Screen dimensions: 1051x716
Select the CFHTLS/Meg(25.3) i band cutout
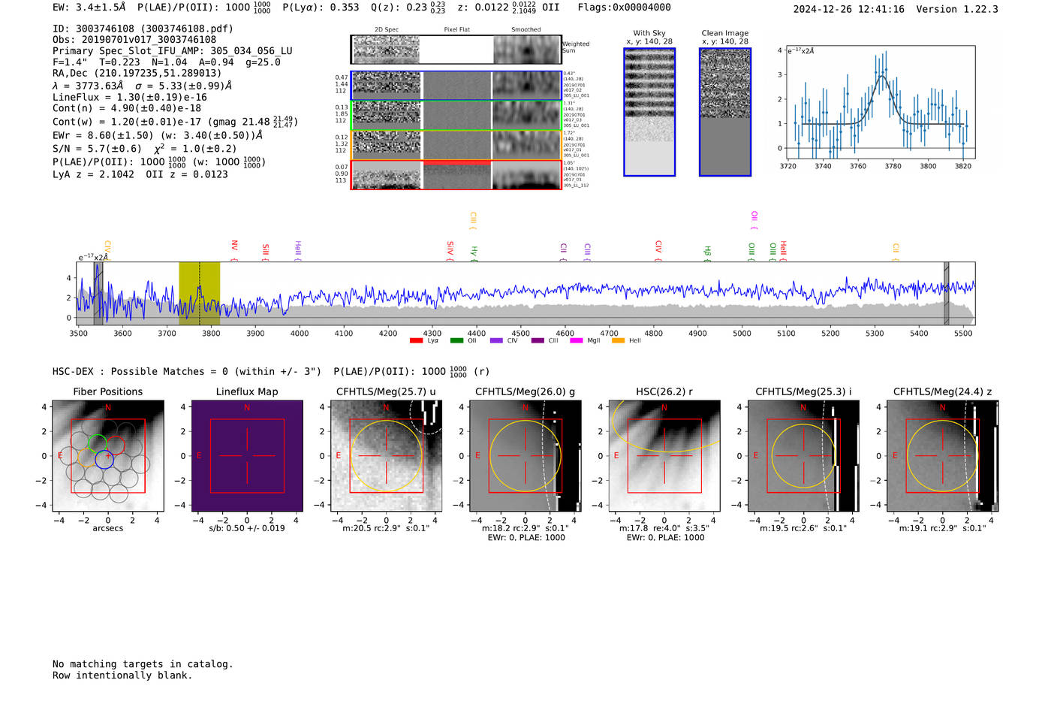click(x=803, y=456)
